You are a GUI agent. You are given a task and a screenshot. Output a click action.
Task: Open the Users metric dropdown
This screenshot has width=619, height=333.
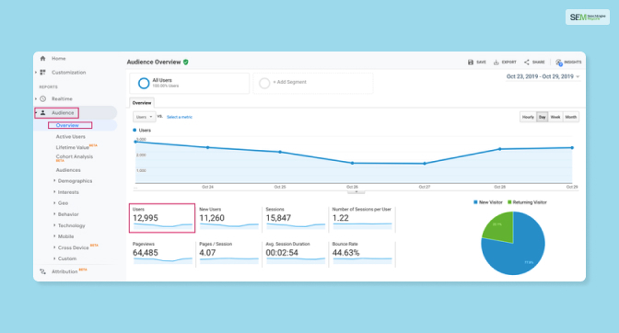[144, 117]
